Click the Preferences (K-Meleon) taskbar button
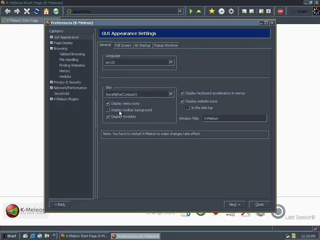 pyautogui.click(x=135, y=236)
